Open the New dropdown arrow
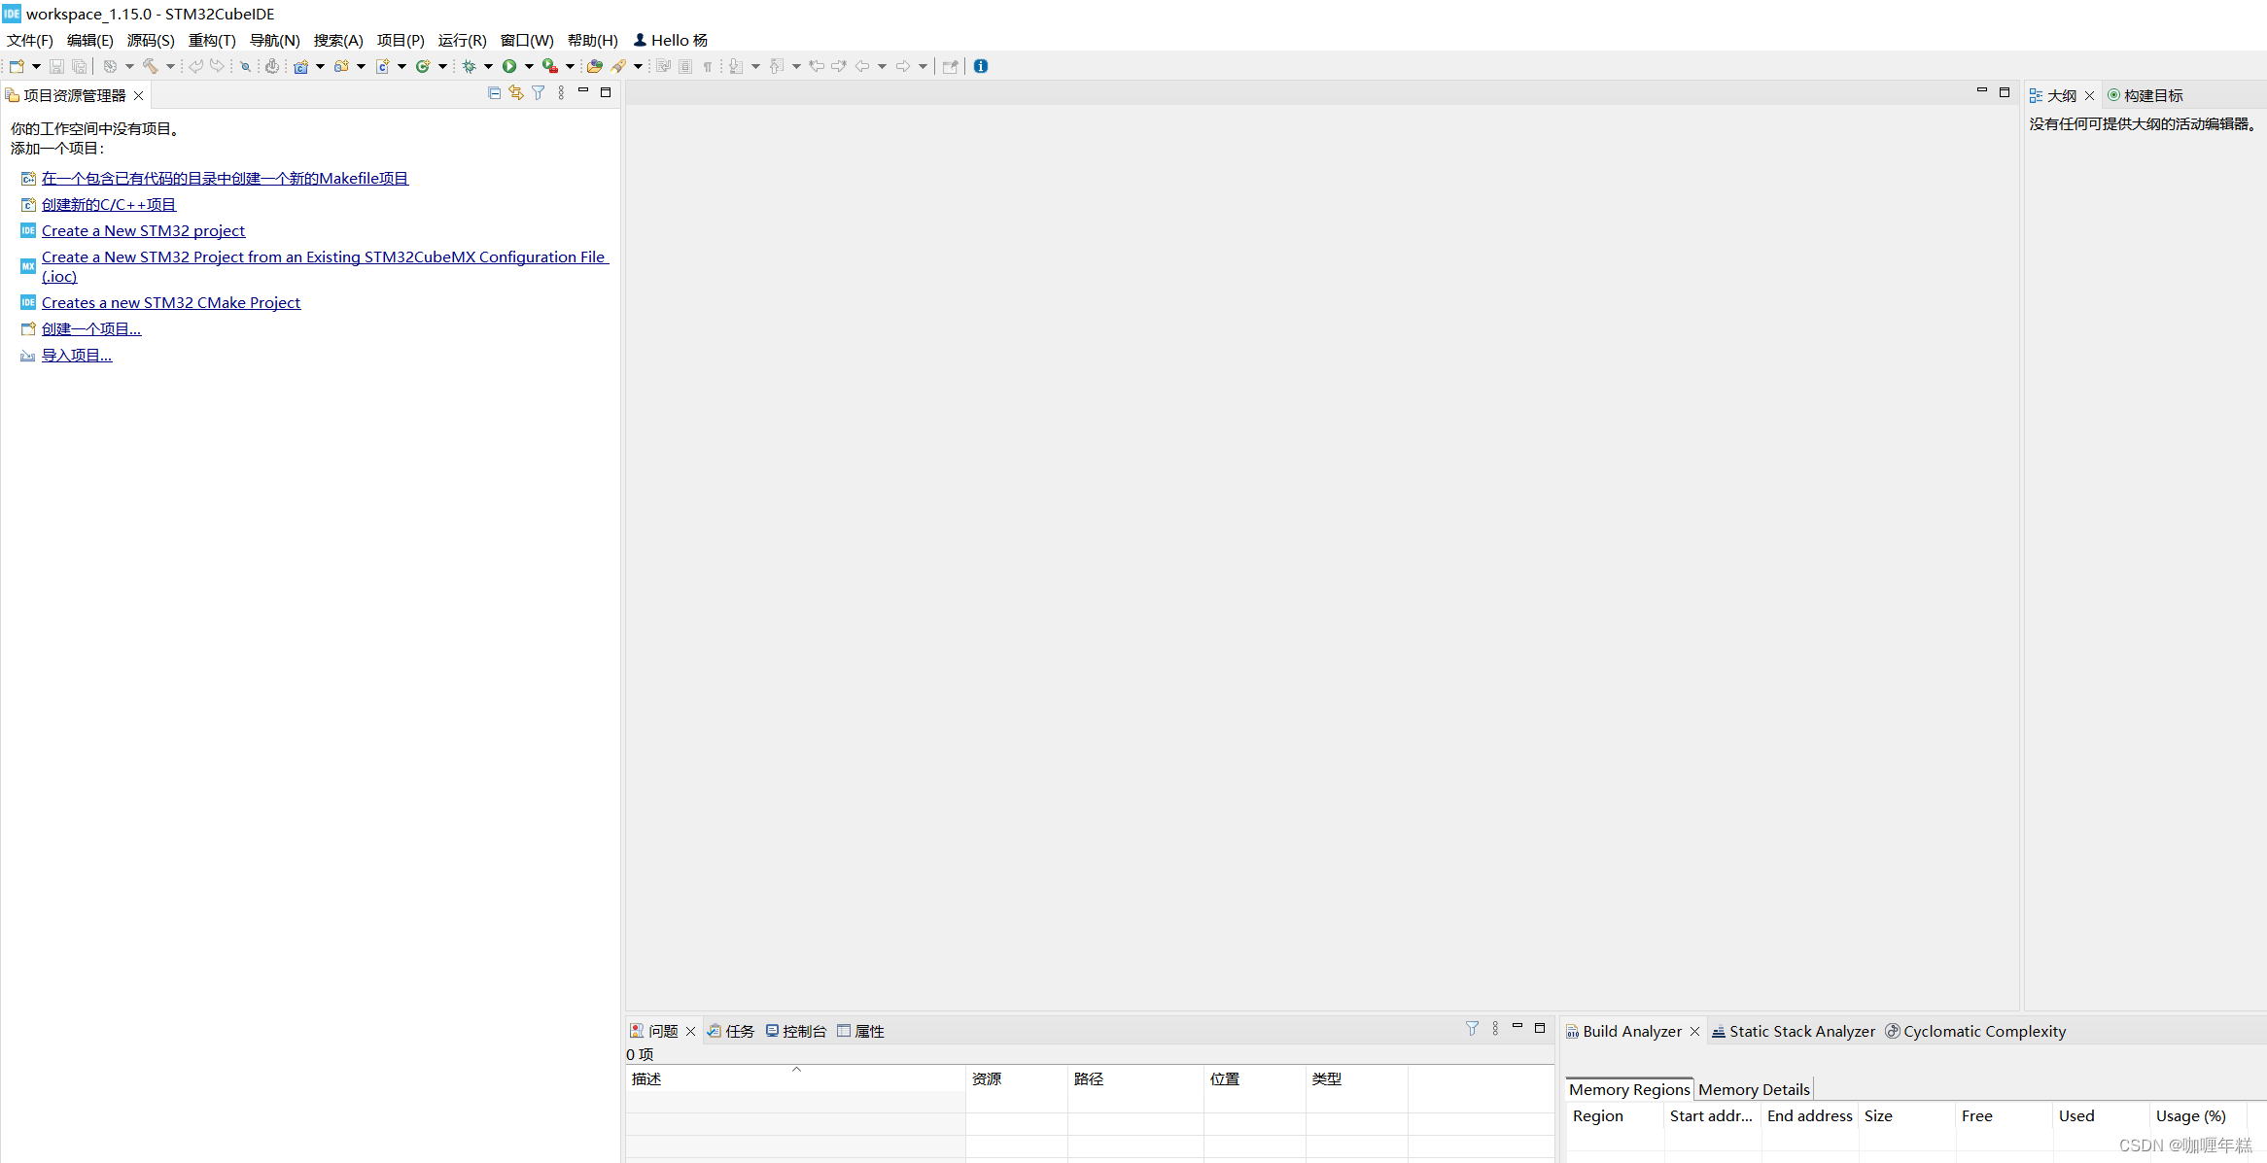2267x1163 pixels. (36, 66)
